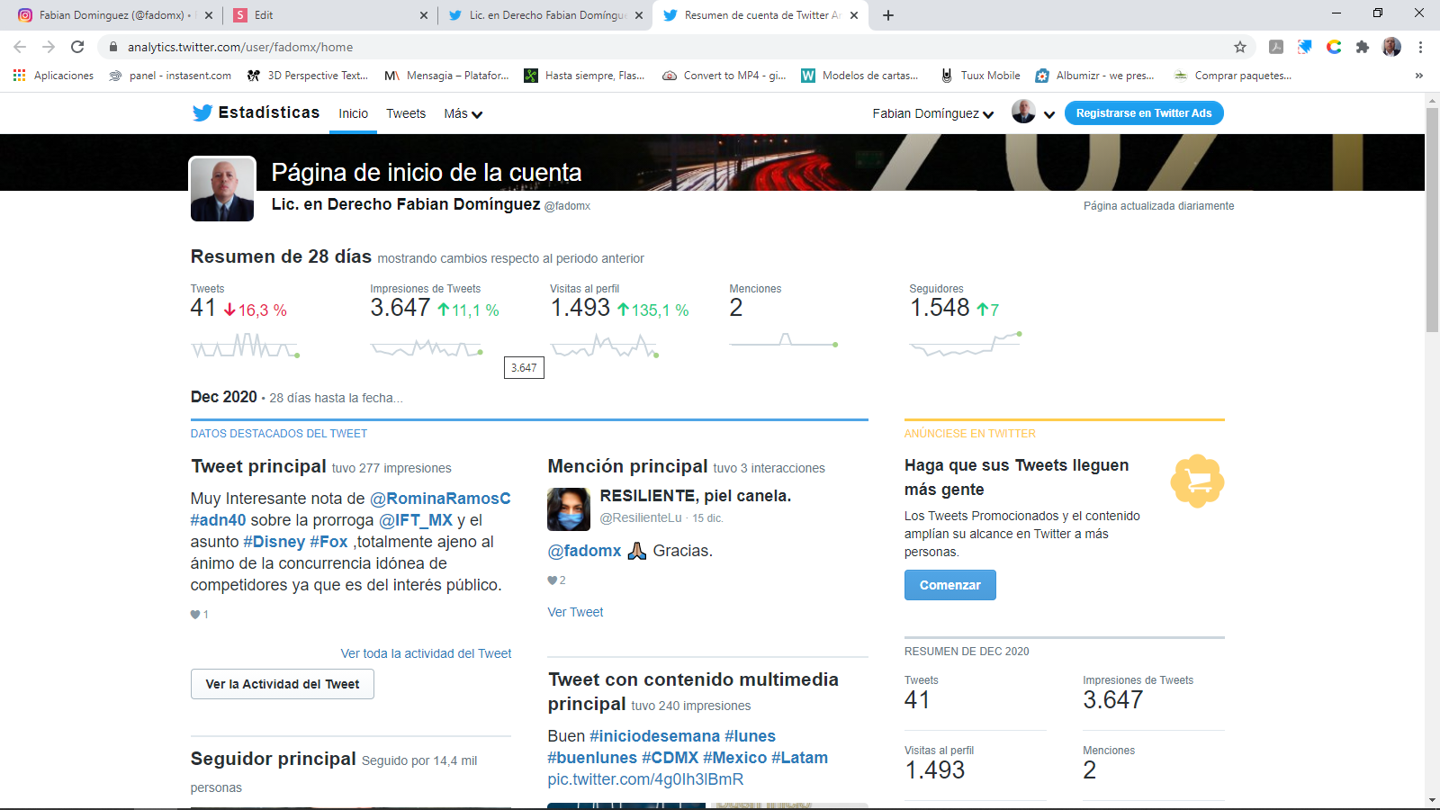The image size is (1440, 810).
Task: Open the #iniciodesemana hashtag link
Action: click(x=654, y=736)
